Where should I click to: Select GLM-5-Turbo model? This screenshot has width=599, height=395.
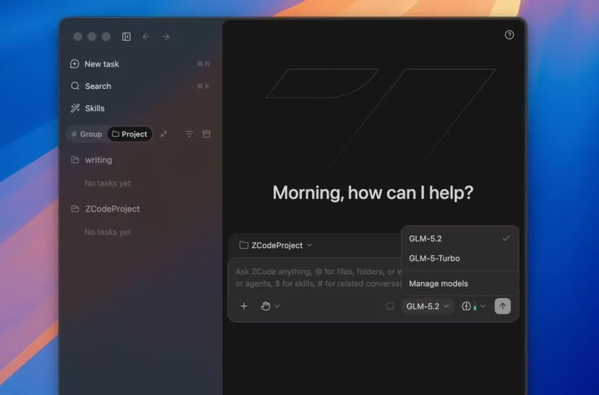tap(460, 258)
